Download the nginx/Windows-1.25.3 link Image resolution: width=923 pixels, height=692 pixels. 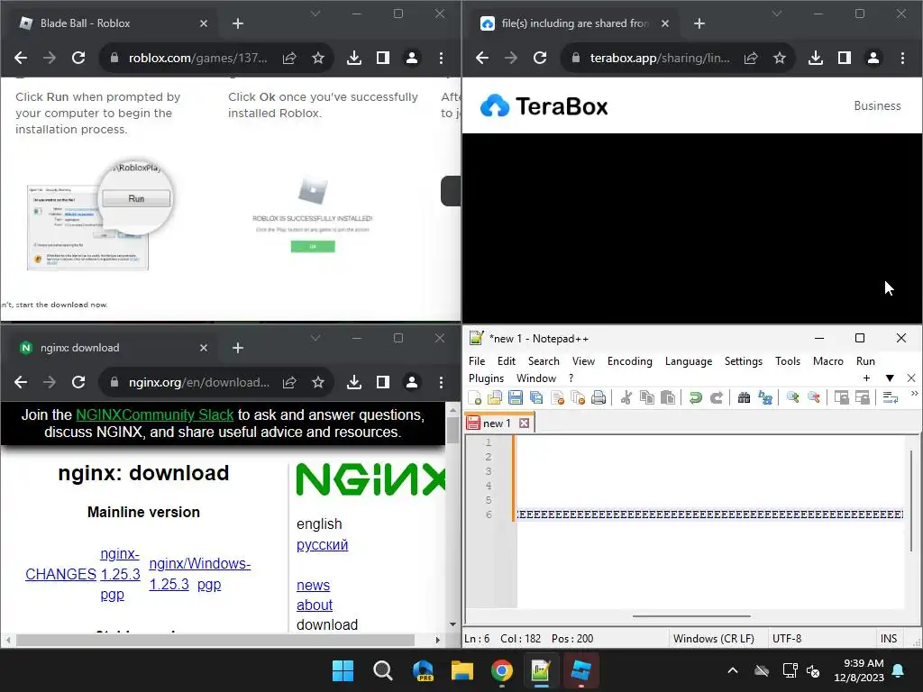point(199,574)
